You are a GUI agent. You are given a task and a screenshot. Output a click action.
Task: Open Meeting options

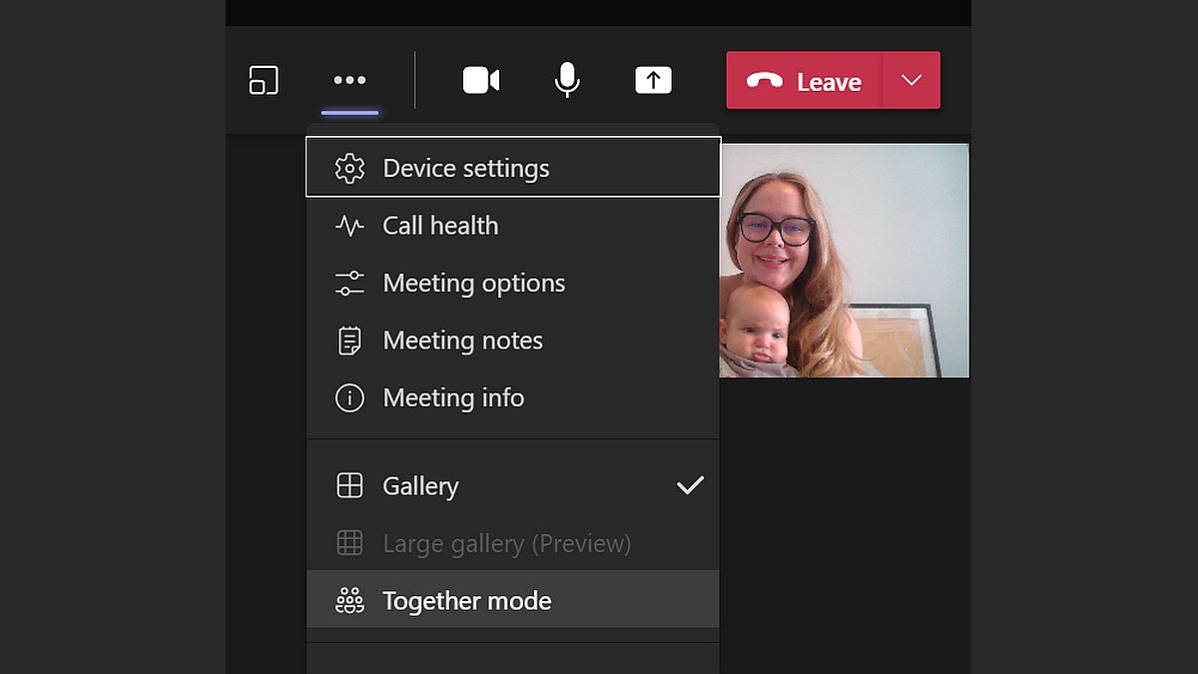pos(473,283)
